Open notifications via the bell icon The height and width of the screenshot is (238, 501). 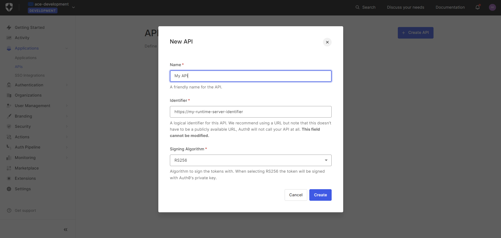coord(477,7)
